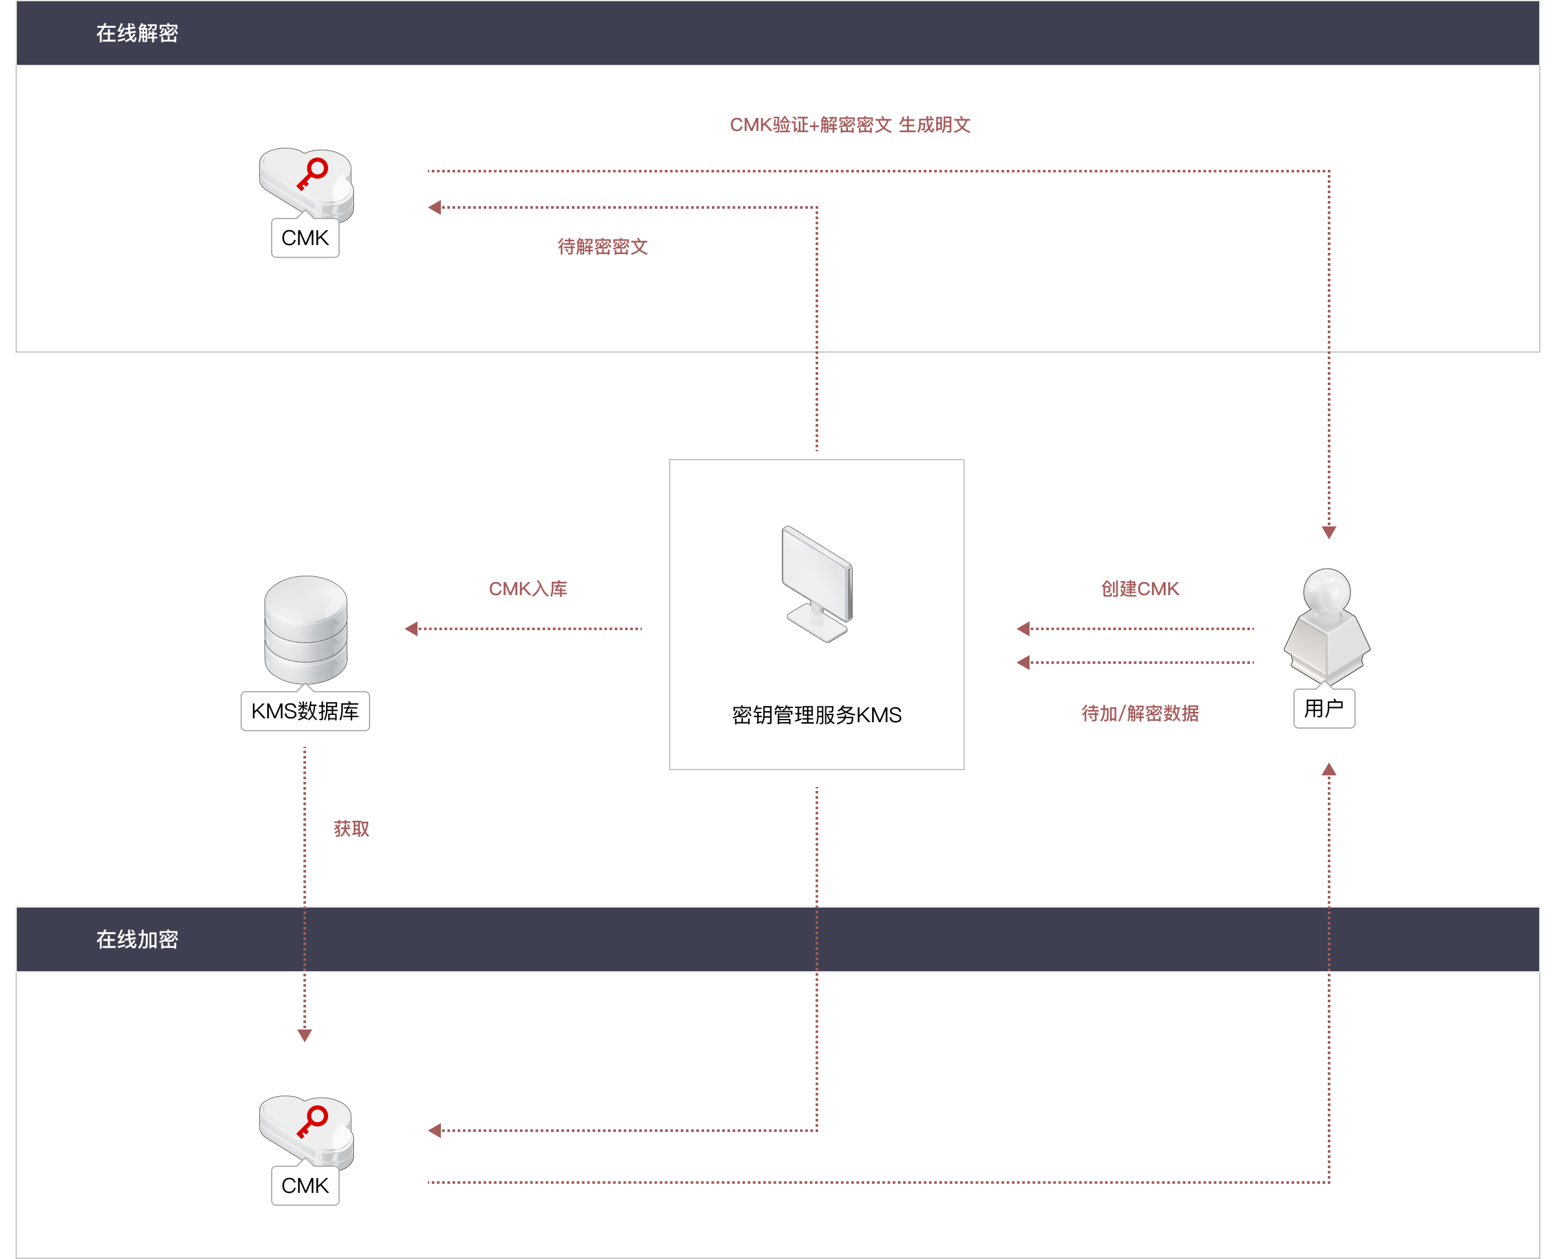
Task: Click arrowhead pointing down to the user icon
Action: click(1328, 533)
